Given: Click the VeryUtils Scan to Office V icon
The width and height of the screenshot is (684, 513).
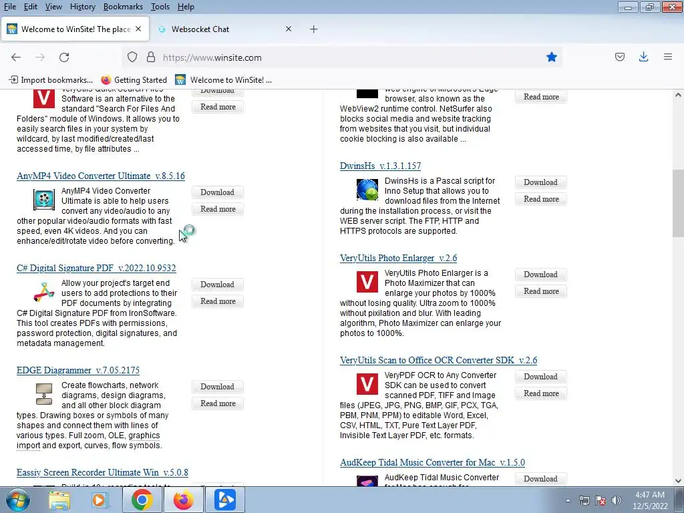Looking at the screenshot, I should pyautogui.click(x=367, y=384).
